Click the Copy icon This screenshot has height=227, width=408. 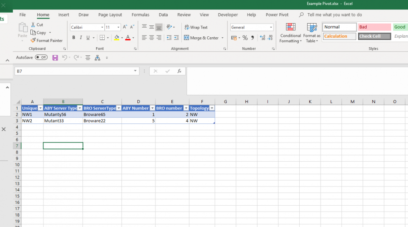click(x=33, y=32)
